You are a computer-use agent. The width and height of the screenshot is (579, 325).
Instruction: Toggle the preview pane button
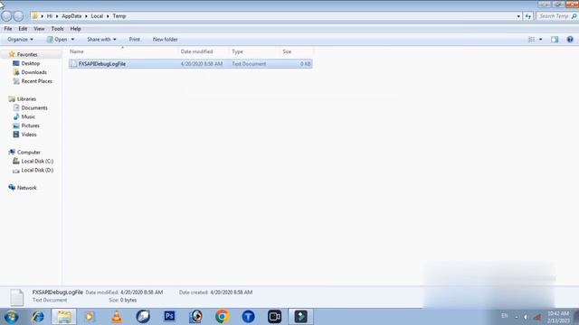coord(555,40)
